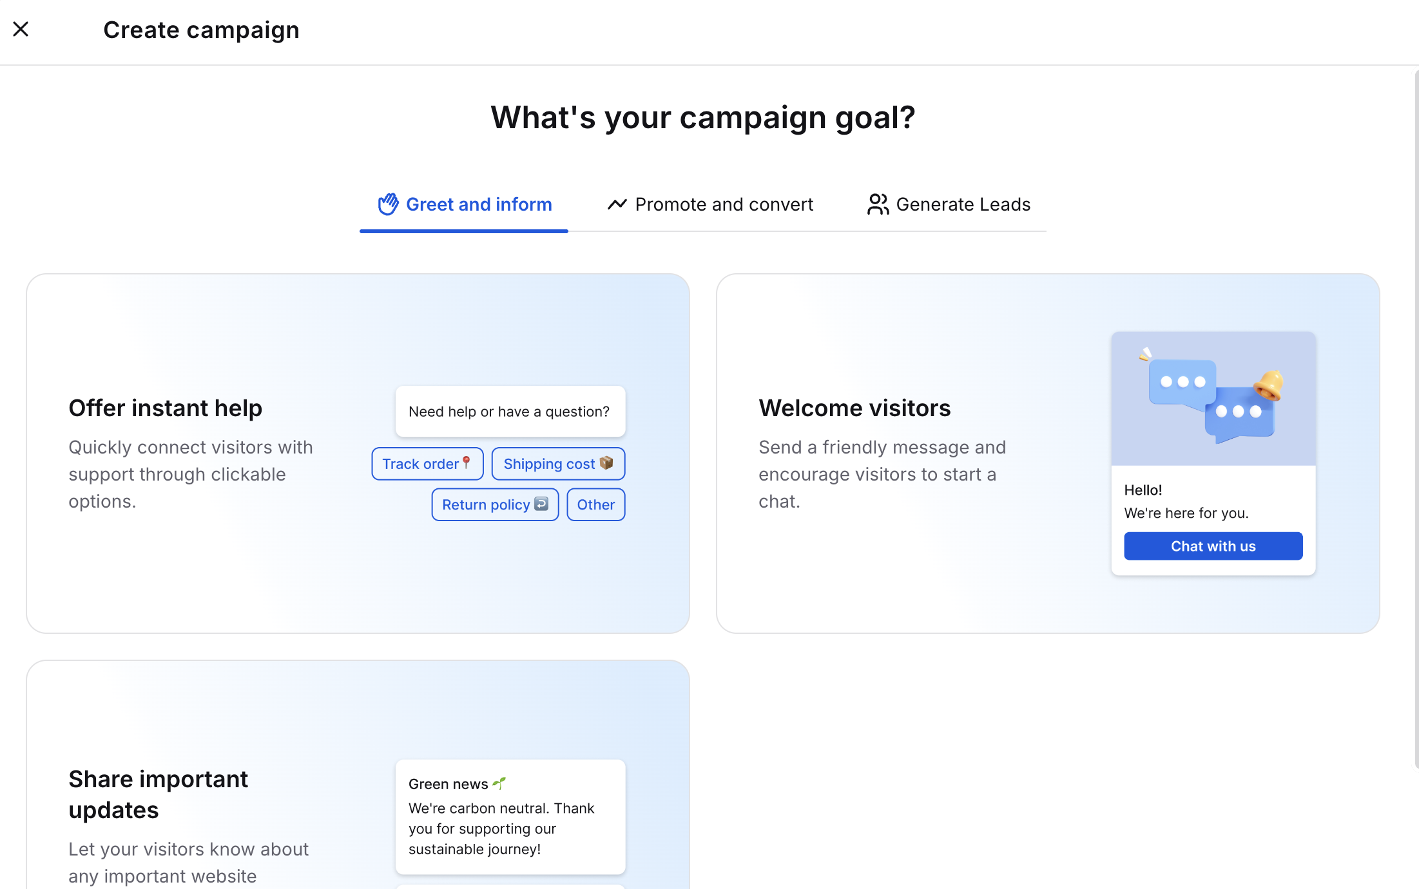Click the Shipping cost option button

pyautogui.click(x=558, y=464)
